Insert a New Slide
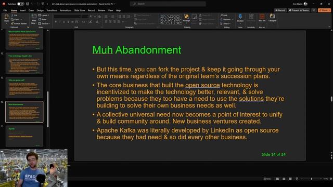The height and width of the screenshot is (187, 333). coord(34,19)
